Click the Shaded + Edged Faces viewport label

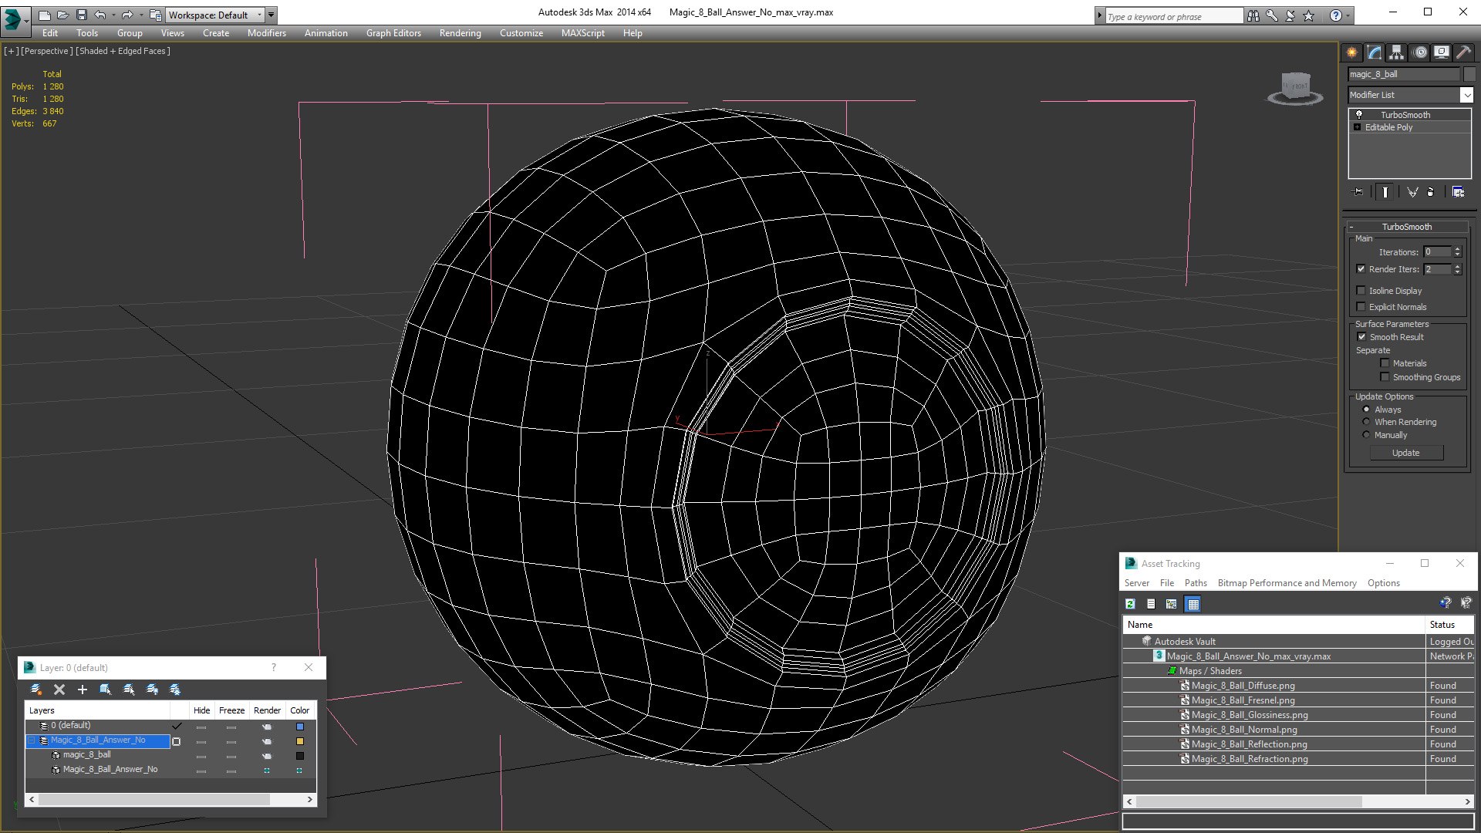coord(123,51)
